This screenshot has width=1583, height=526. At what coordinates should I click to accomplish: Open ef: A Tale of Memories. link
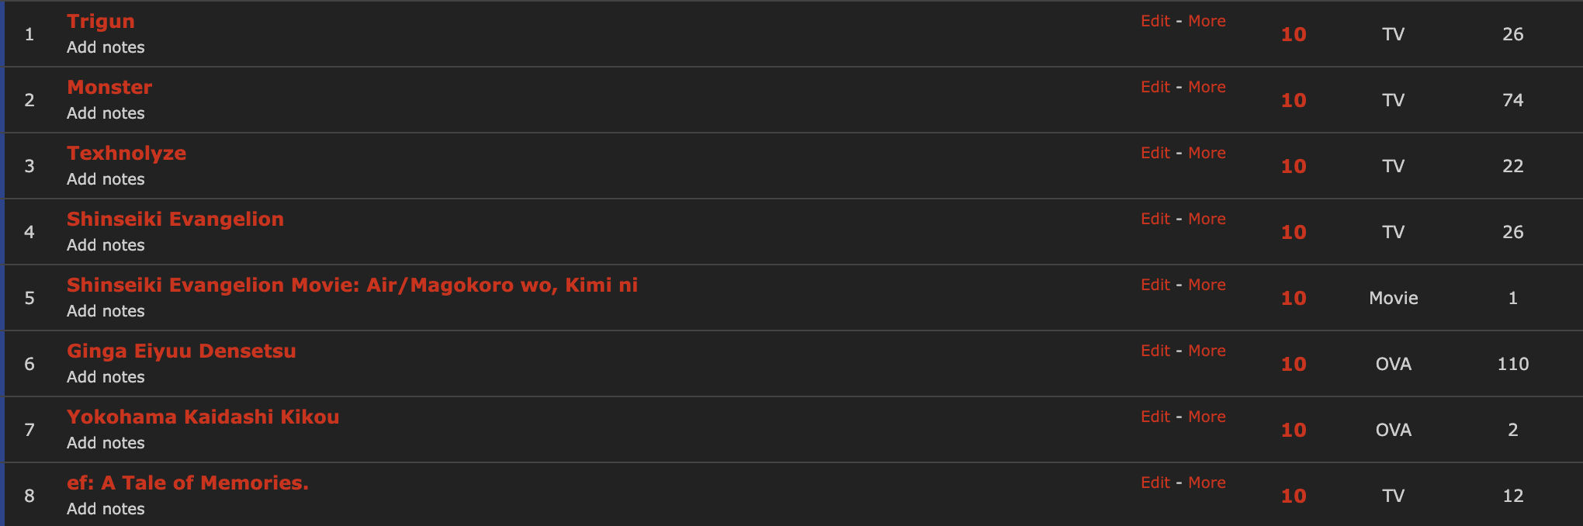pos(188,483)
